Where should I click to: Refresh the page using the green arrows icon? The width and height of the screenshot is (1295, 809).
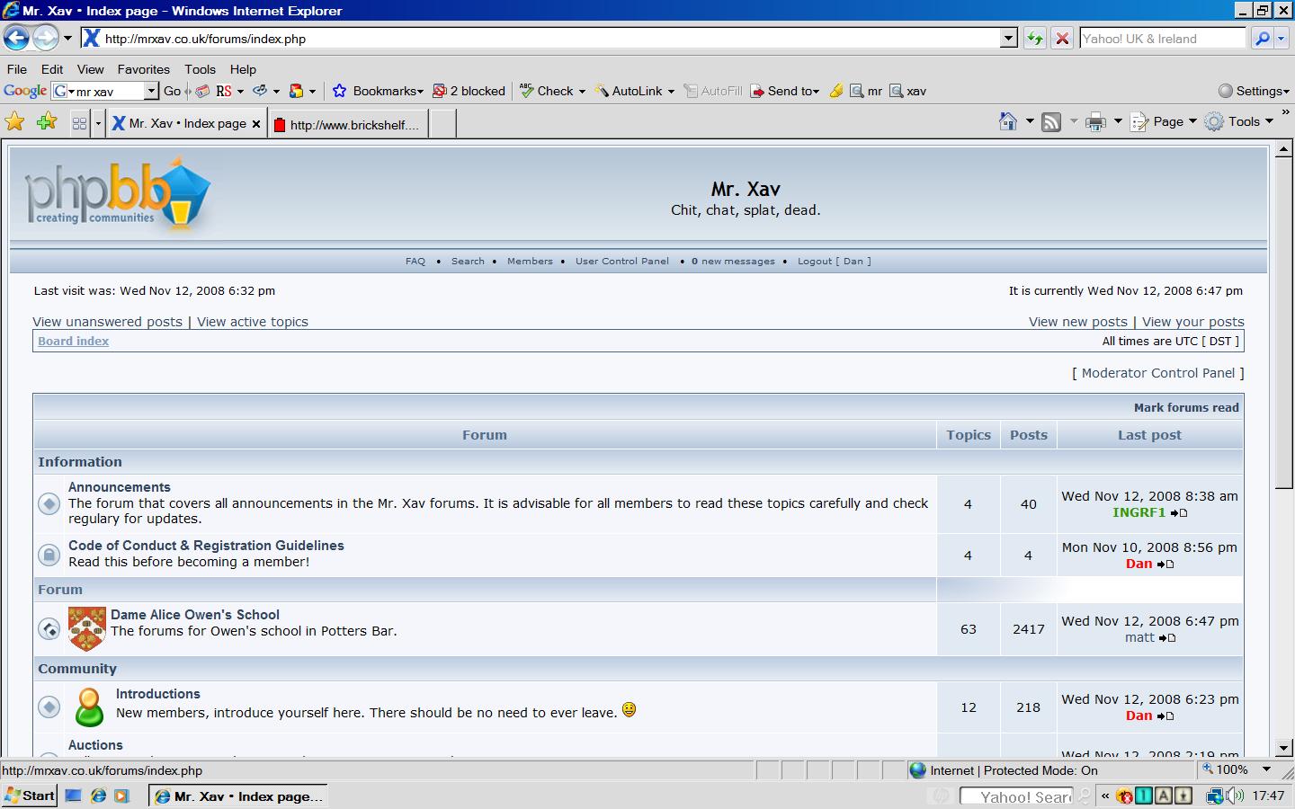(1035, 39)
